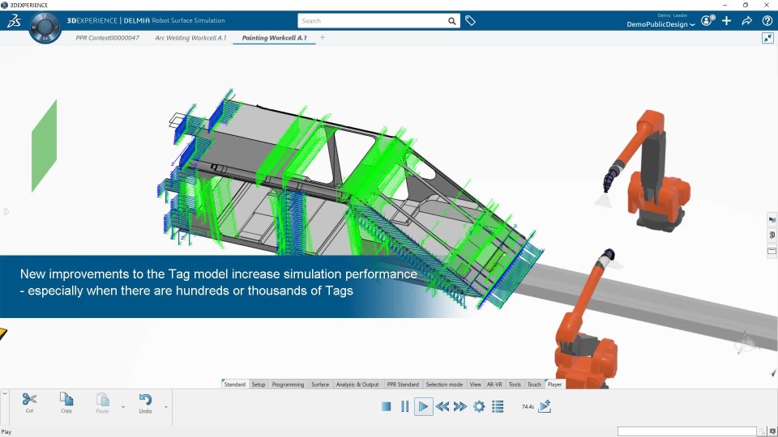Open the Player toolbar tab
Screen dimensions: 778x437
click(554, 384)
